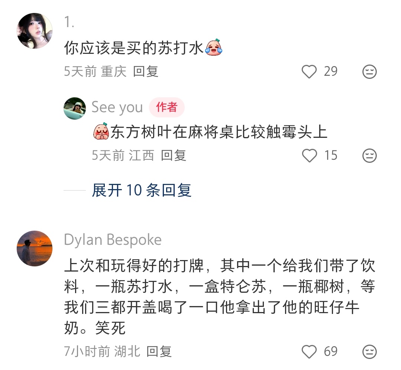Tap the pleading emoji before 东方树叶
The height and width of the screenshot is (370, 401).
click(101, 132)
